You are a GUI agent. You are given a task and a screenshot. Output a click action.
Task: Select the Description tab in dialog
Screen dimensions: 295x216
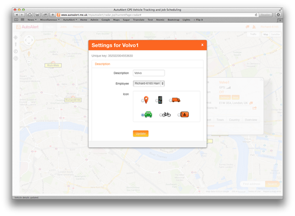103,64
